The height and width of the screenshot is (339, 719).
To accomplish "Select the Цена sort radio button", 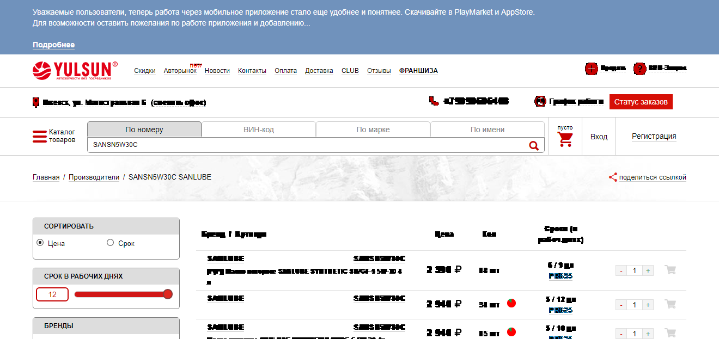I will (40, 243).
